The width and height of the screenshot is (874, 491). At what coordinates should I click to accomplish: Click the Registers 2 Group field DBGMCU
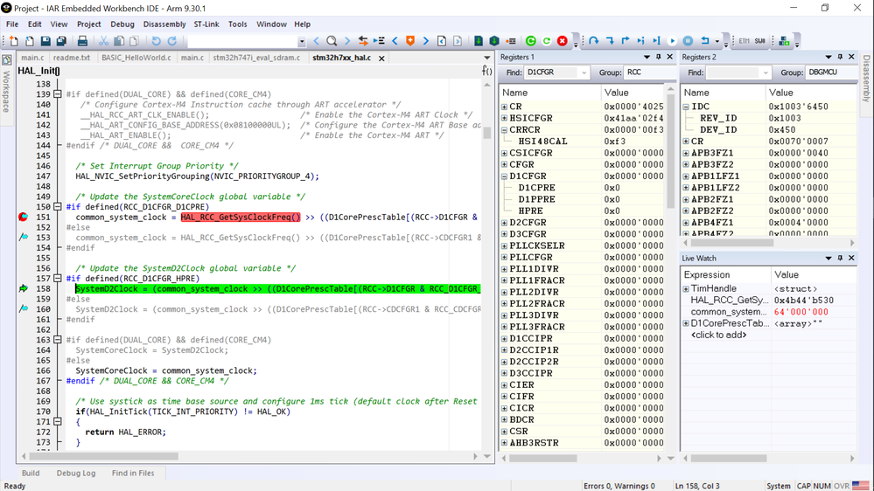pyautogui.click(x=830, y=73)
